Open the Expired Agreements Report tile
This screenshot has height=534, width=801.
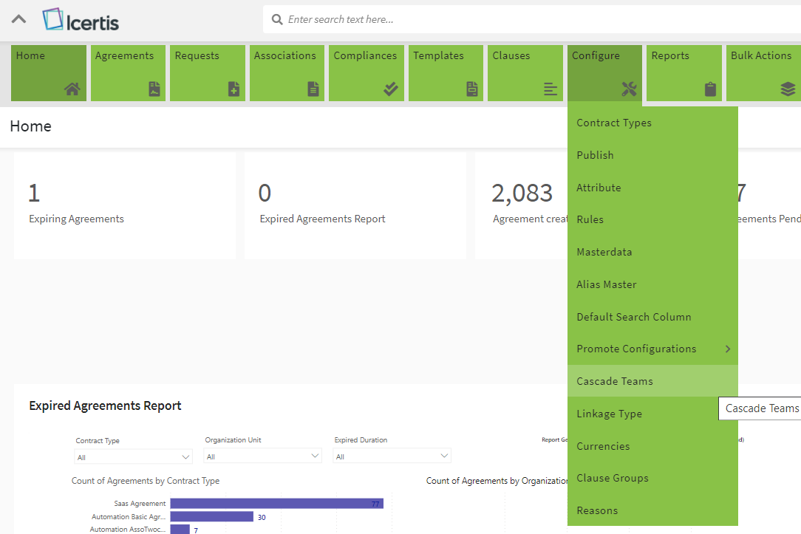[355, 205]
